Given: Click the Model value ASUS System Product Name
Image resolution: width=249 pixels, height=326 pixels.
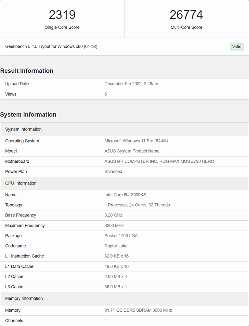Looking at the screenshot, I should coord(132,151).
